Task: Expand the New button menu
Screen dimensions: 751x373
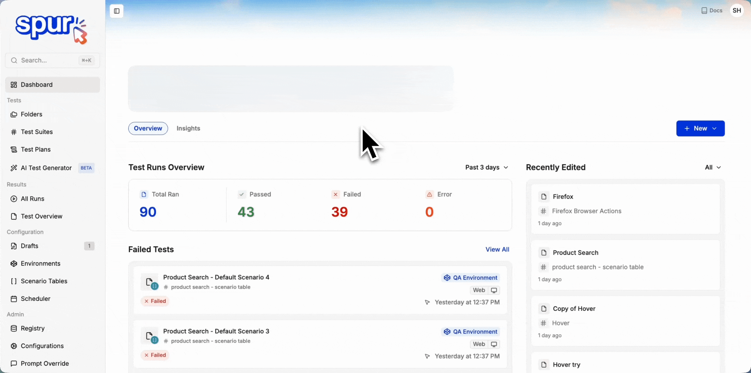Action: pyautogui.click(x=700, y=128)
